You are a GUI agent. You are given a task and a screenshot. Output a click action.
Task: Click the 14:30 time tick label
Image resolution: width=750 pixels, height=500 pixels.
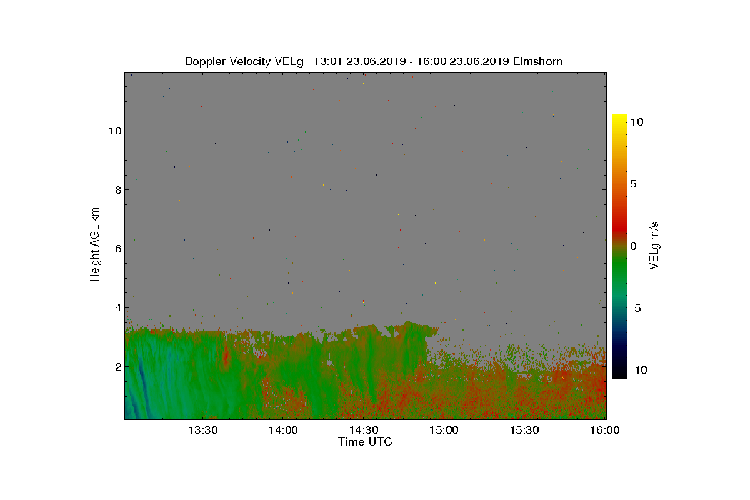364,430
